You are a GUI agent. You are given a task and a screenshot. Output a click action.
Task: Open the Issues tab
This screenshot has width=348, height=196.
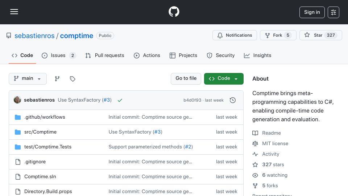point(59,55)
